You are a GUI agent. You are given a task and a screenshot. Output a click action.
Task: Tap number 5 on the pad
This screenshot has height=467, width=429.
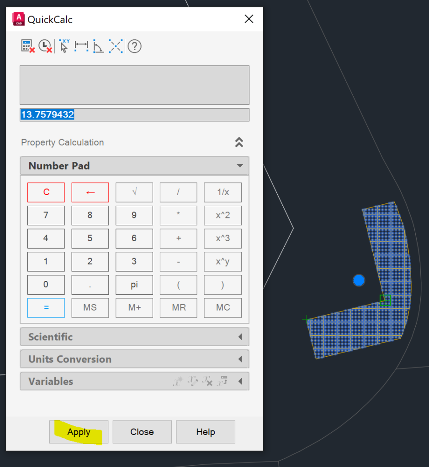[90, 239]
